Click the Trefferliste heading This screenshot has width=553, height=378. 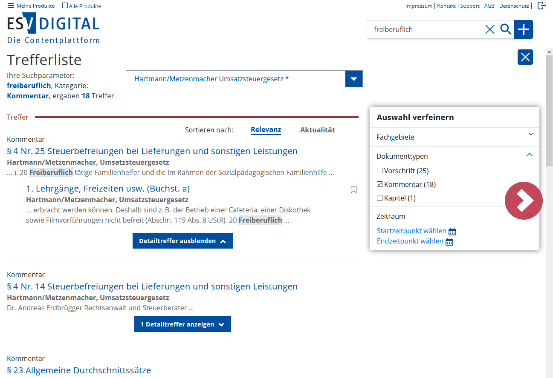pyautogui.click(x=44, y=60)
